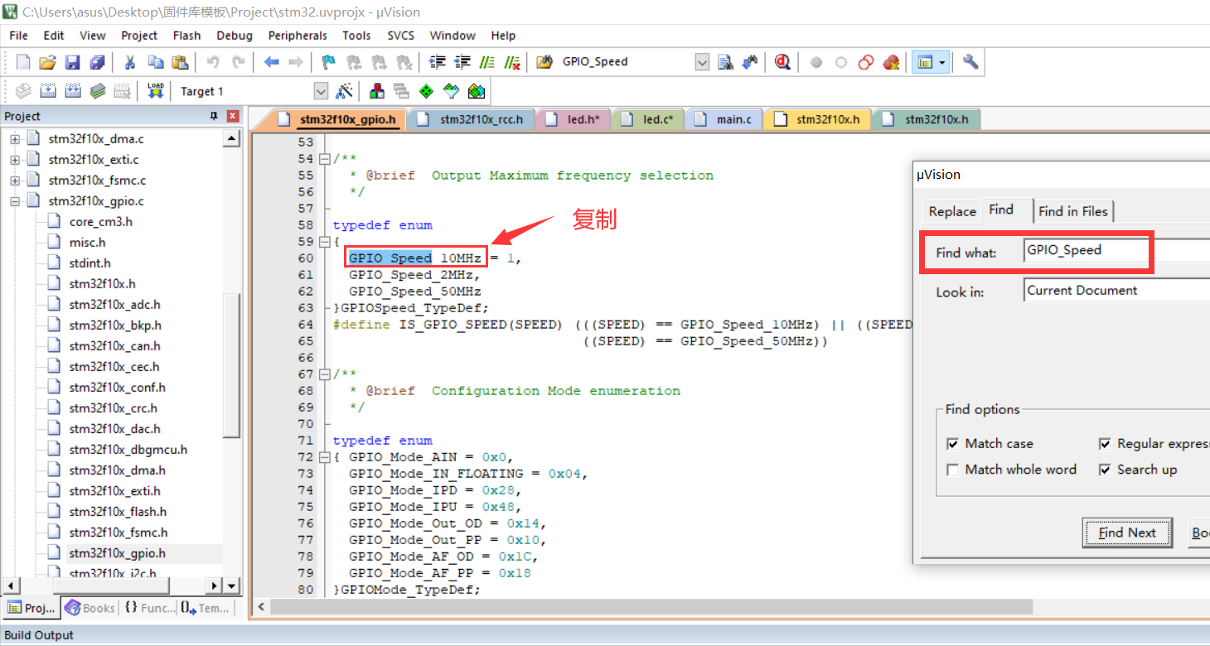Close the Project panel with red X

[233, 117]
